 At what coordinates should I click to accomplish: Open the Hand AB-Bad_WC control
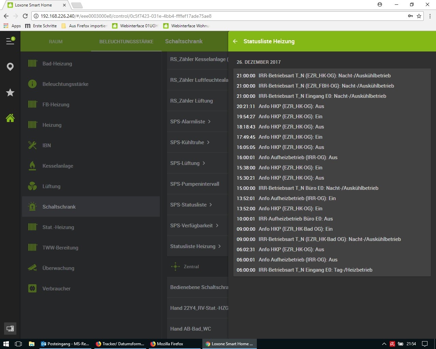tap(198, 329)
